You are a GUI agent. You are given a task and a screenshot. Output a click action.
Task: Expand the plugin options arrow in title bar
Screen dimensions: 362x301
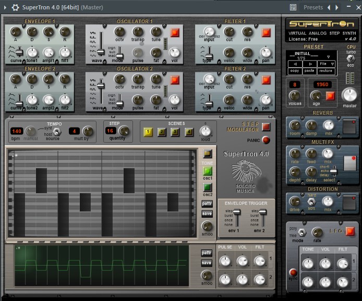pos(5,7)
